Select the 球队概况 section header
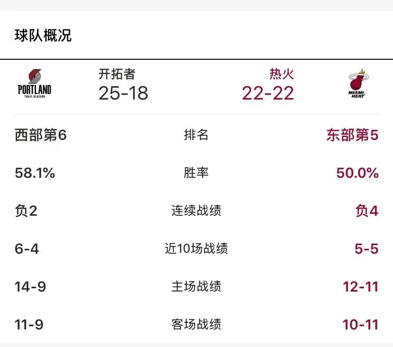 [x=43, y=35]
